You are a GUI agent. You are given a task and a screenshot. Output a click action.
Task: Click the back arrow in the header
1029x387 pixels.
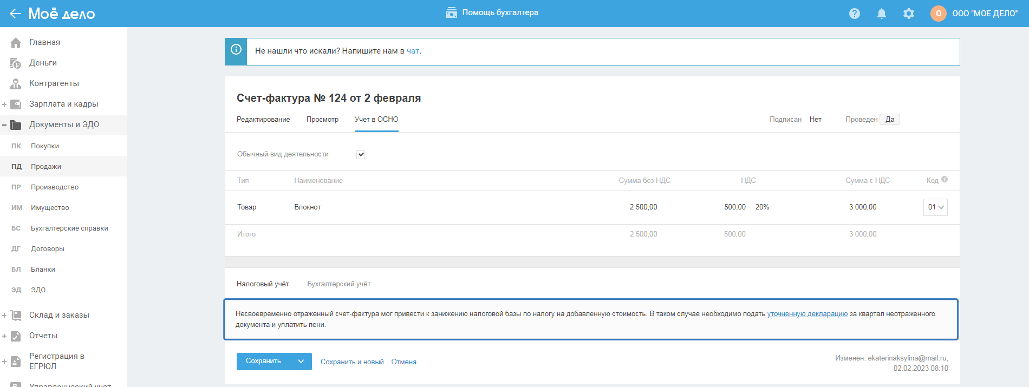(x=15, y=14)
